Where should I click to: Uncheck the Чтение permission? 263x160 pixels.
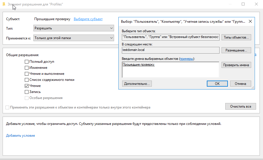coord(27,86)
